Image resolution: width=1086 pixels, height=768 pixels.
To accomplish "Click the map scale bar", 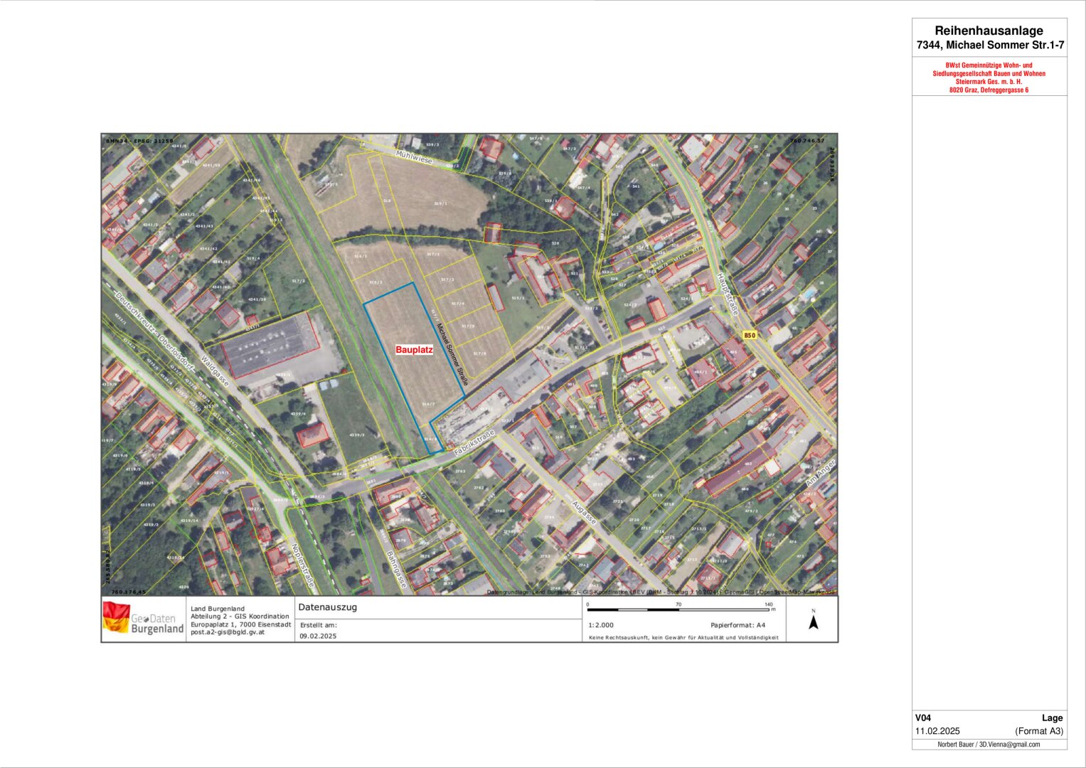I will click(x=678, y=609).
